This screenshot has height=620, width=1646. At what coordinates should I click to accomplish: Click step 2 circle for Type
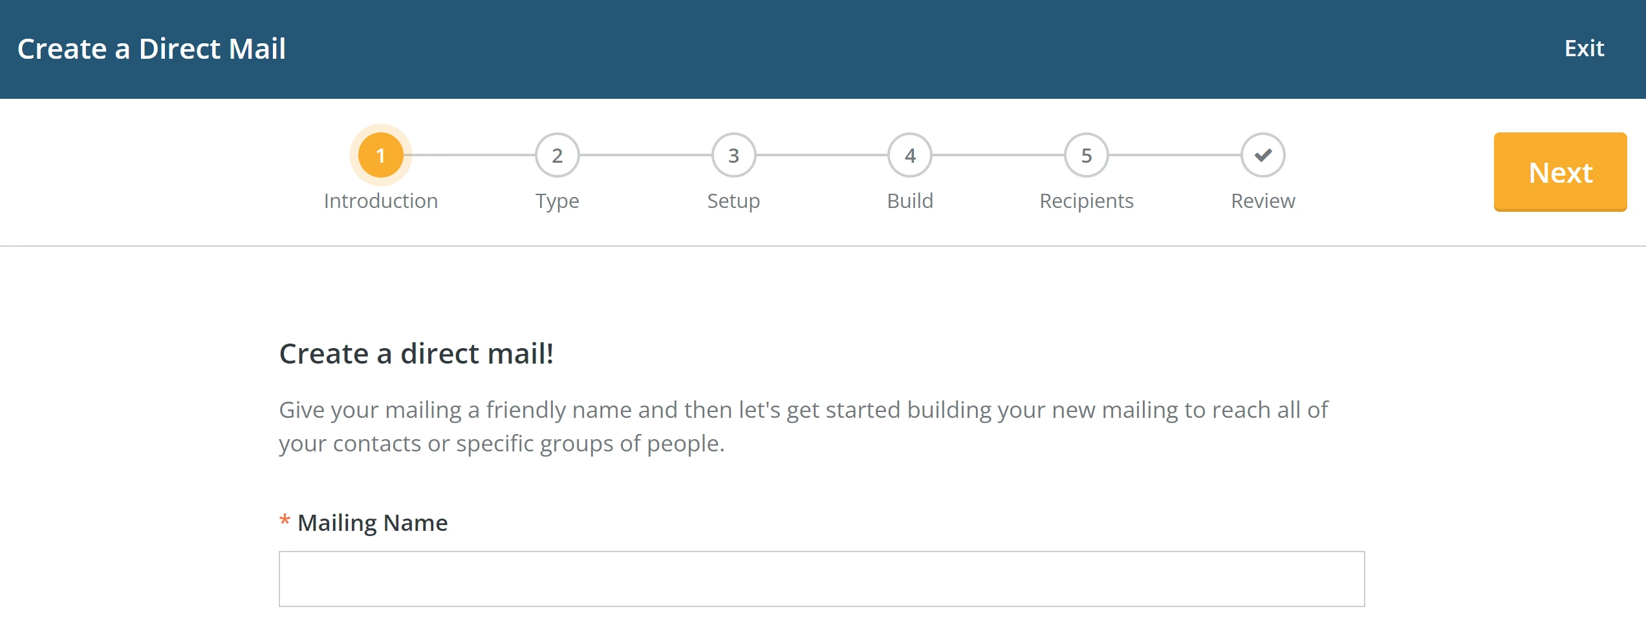pos(557,154)
